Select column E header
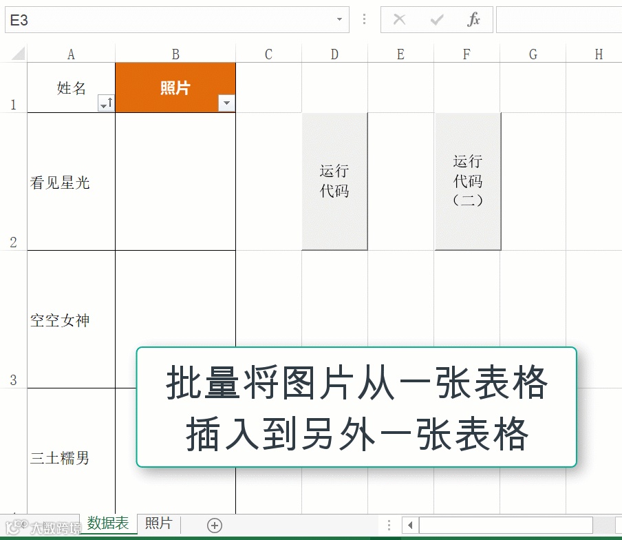The height and width of the screenshot is (540, 622). [x=400, y=54]
